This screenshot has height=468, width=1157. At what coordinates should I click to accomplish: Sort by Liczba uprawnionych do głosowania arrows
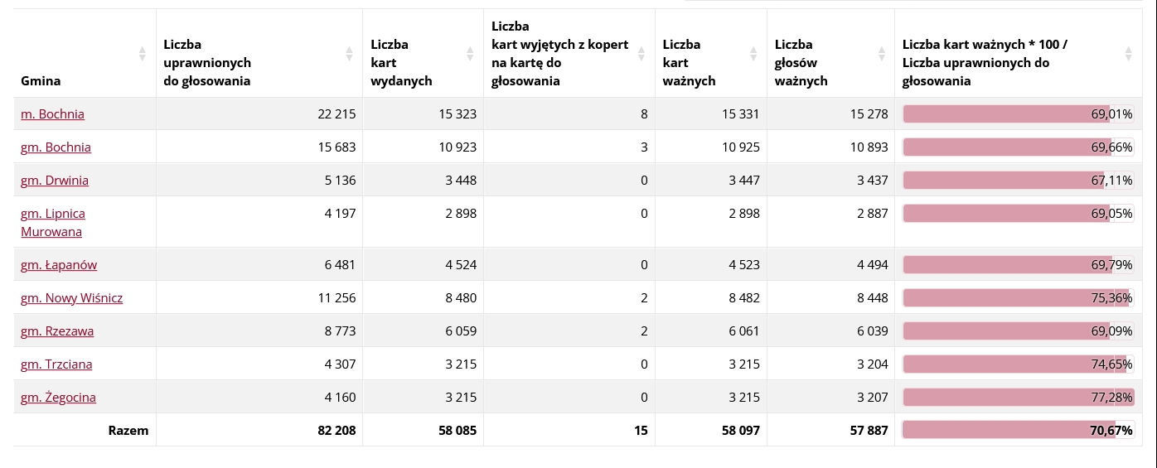pyautogui.click(x=349, y=54)
